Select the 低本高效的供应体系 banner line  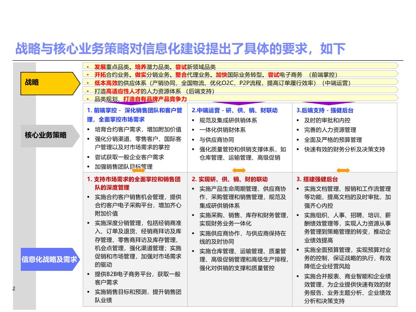pos(240,82)
